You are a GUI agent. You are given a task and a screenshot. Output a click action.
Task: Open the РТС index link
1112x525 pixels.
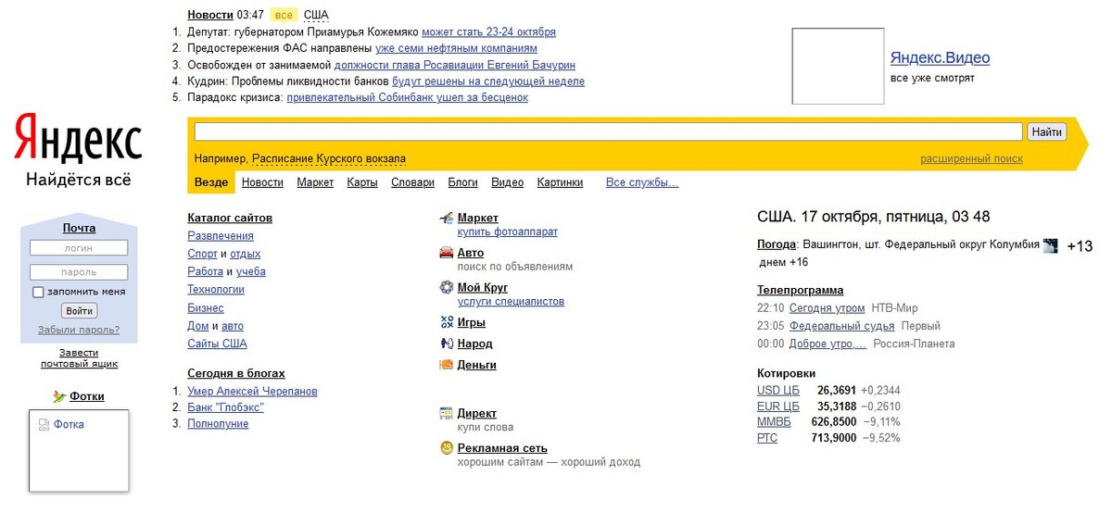pos(767,438)
